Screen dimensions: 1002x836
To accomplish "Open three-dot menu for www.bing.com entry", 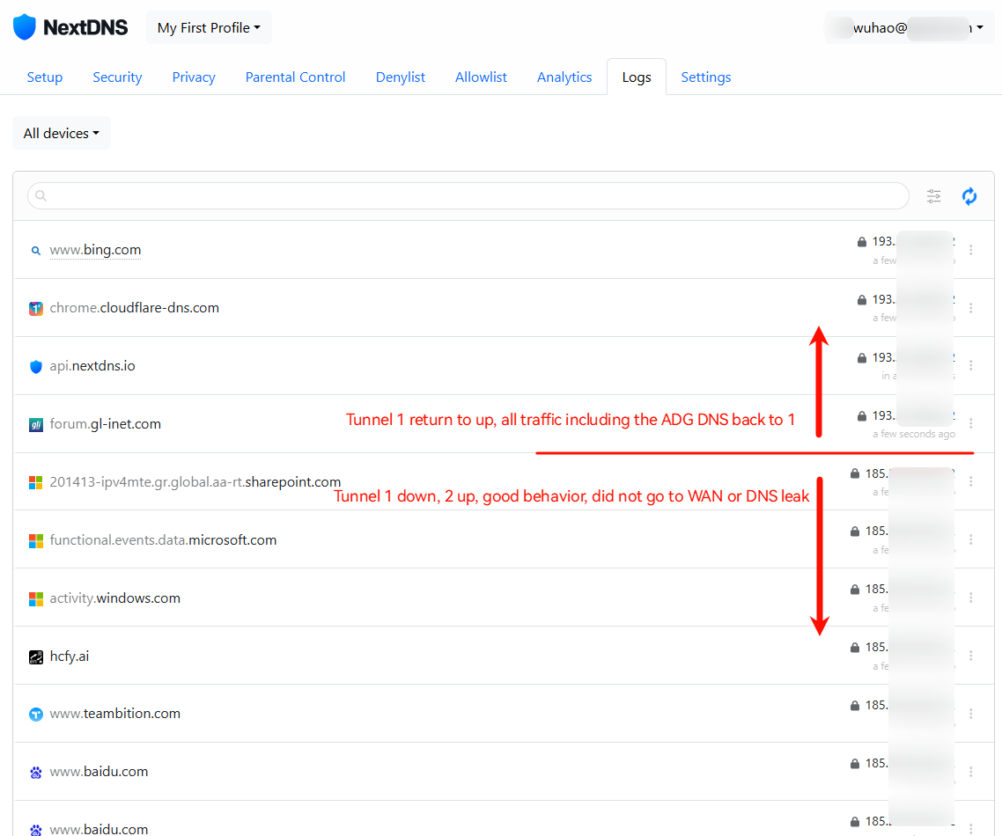I will (971, 250).
